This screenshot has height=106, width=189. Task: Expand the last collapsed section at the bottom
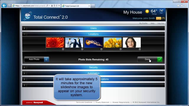coord(24,85)
